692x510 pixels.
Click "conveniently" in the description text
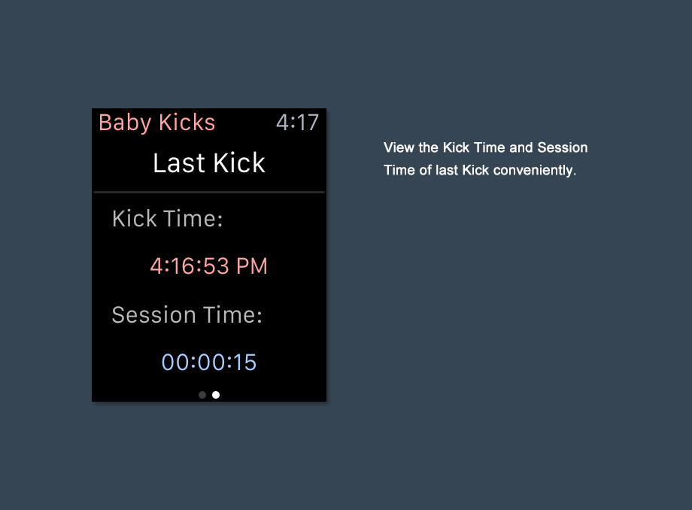pos(534,170)
